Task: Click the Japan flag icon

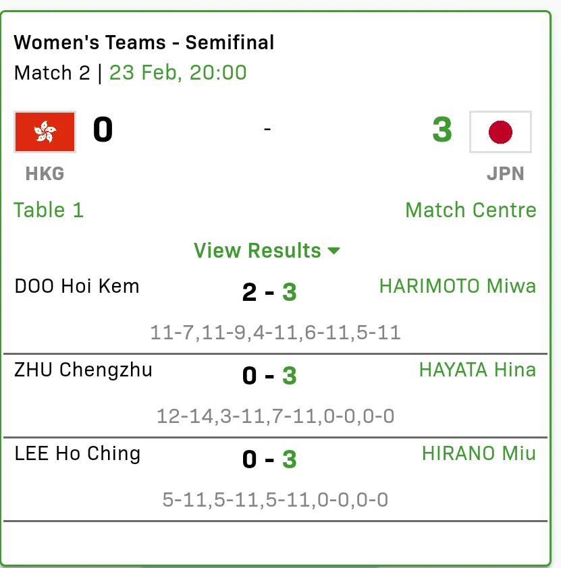Action: (500, 132)
